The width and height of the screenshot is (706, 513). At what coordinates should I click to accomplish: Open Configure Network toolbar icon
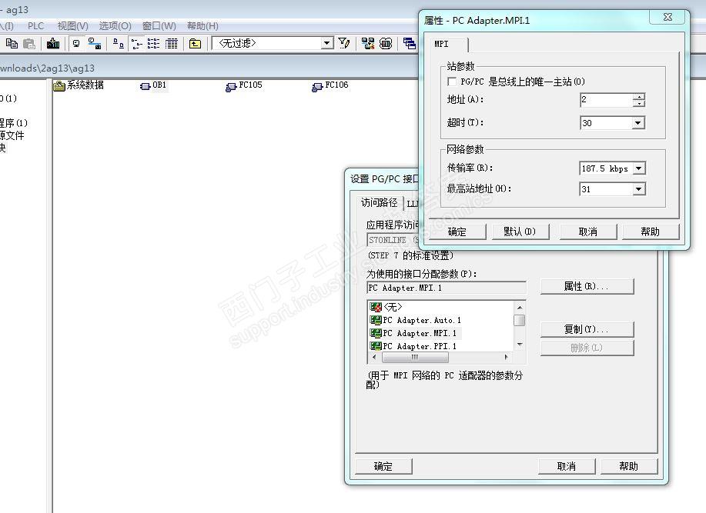(368, 44)
